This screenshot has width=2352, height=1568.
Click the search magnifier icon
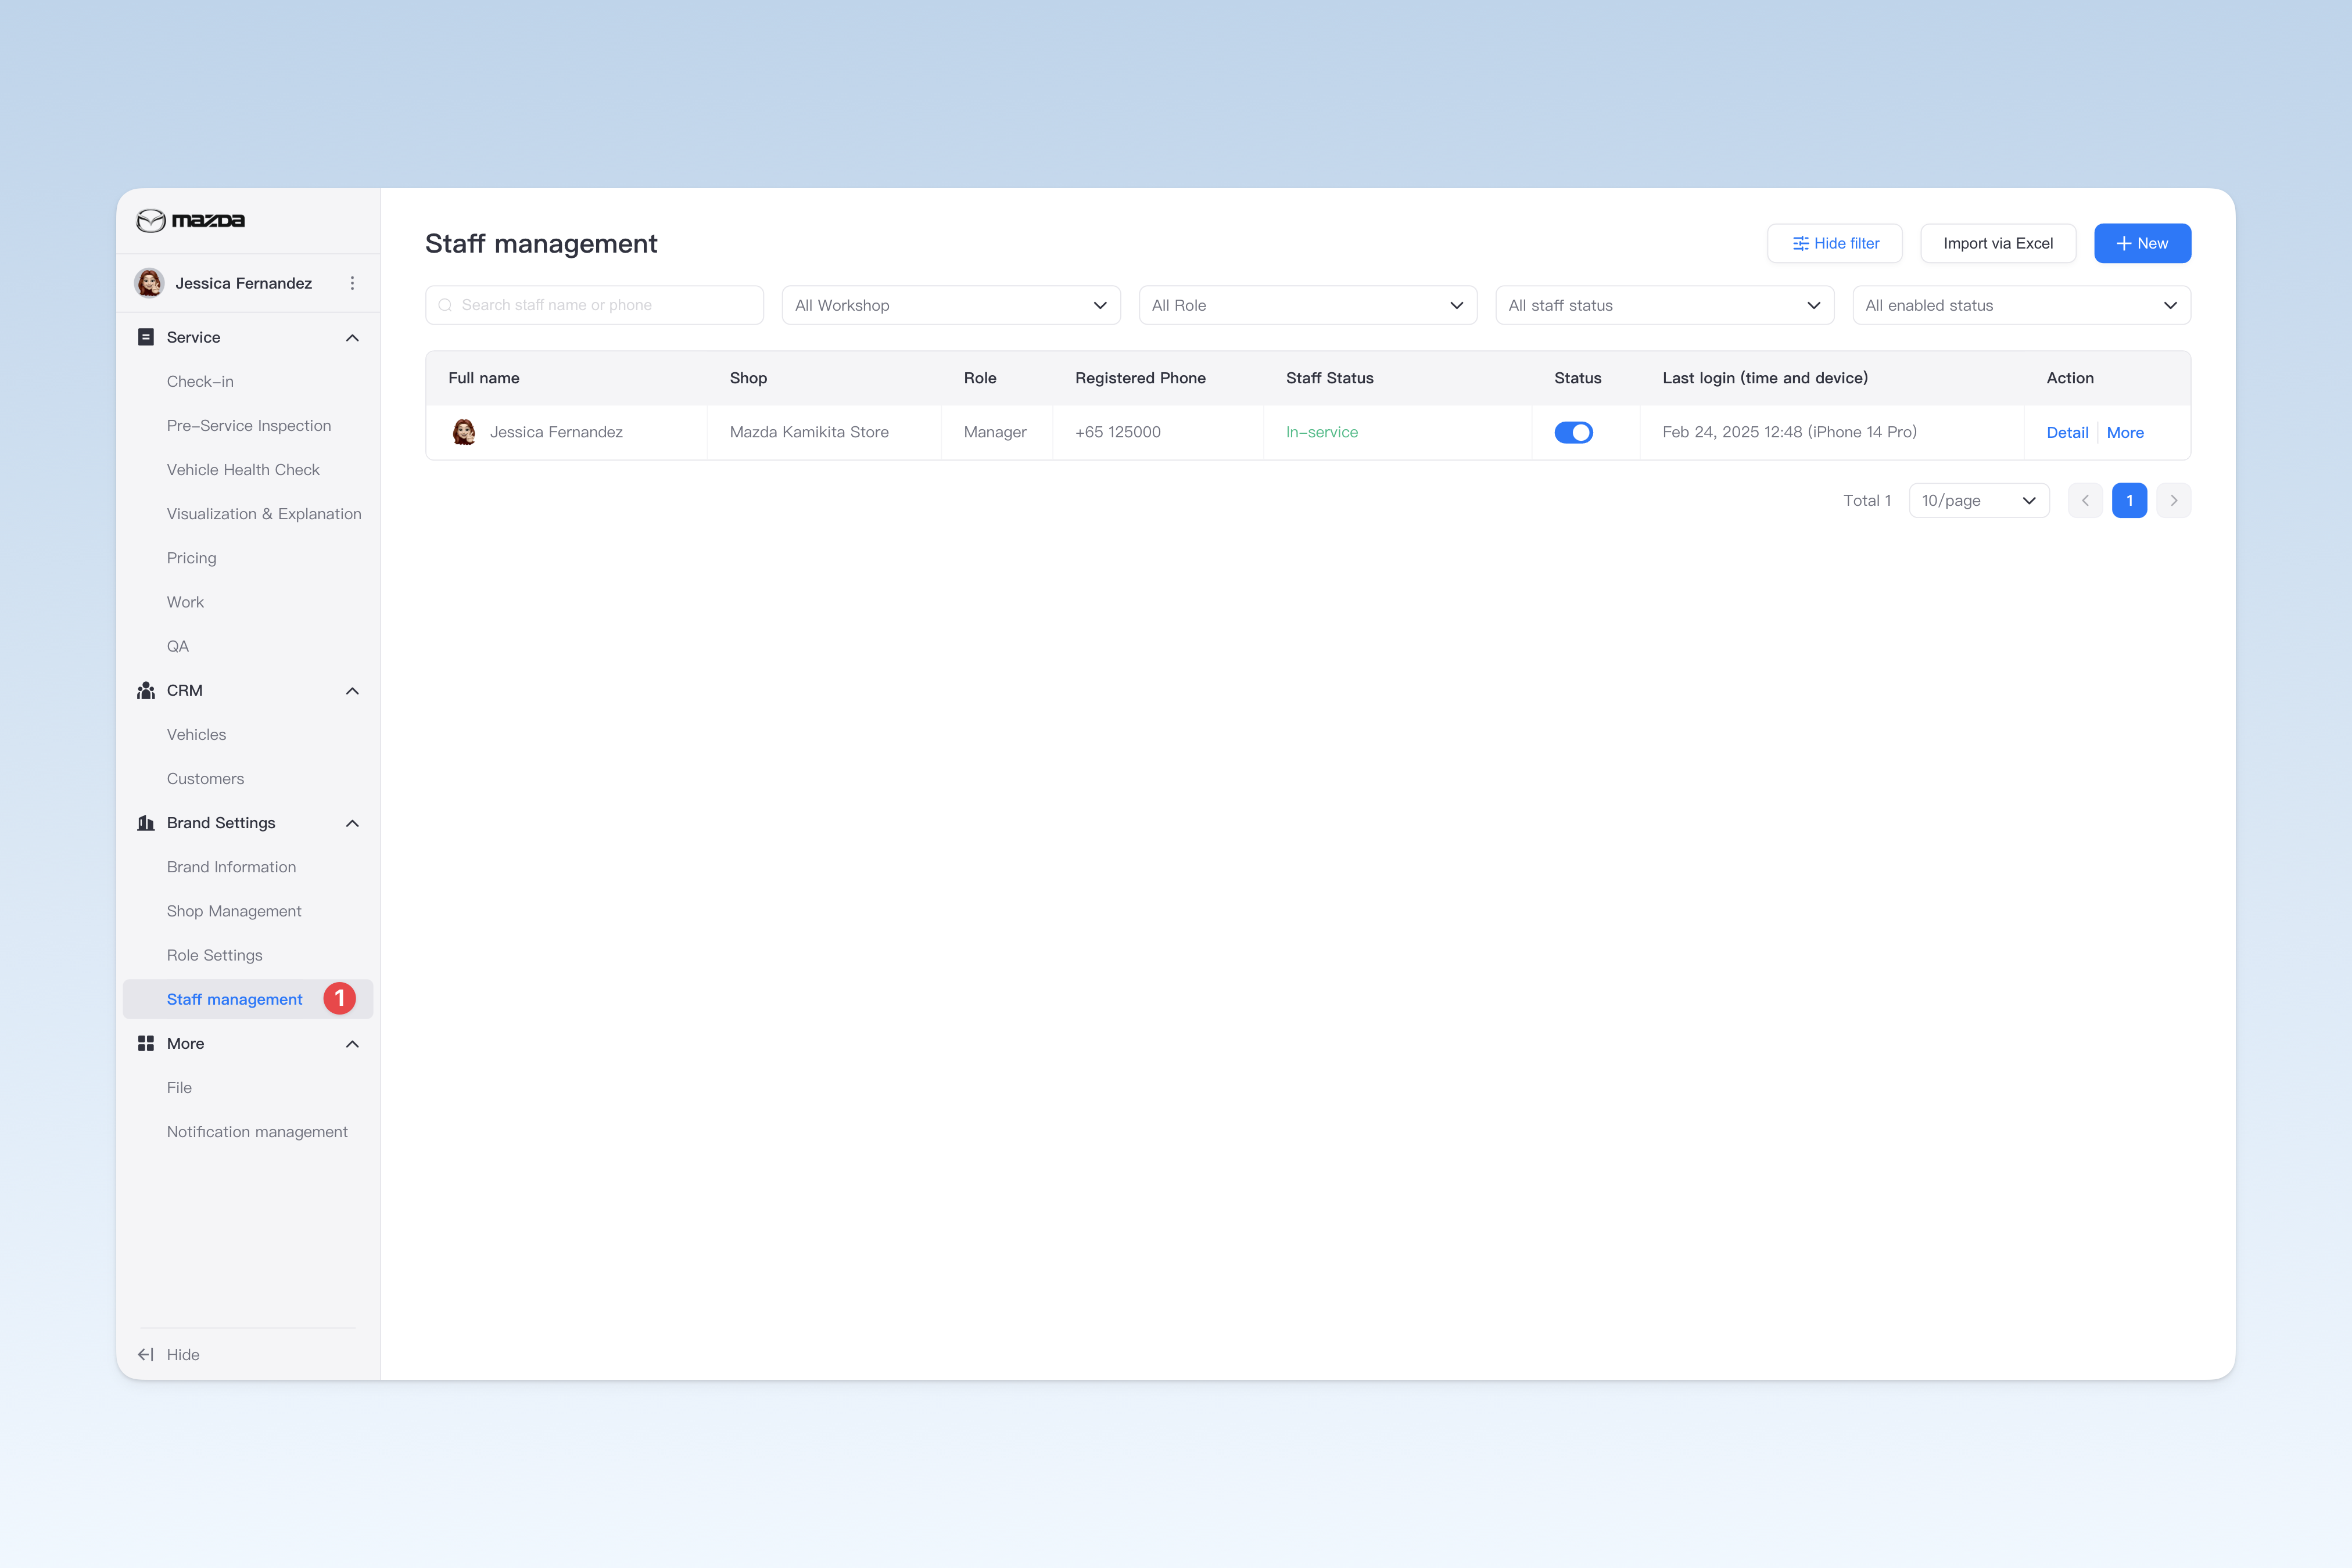coord(445,305)
